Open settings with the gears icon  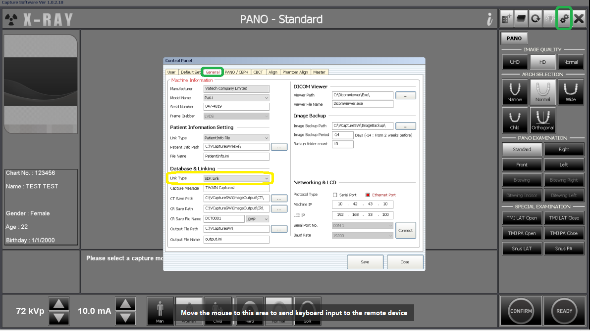click(564, 18)
